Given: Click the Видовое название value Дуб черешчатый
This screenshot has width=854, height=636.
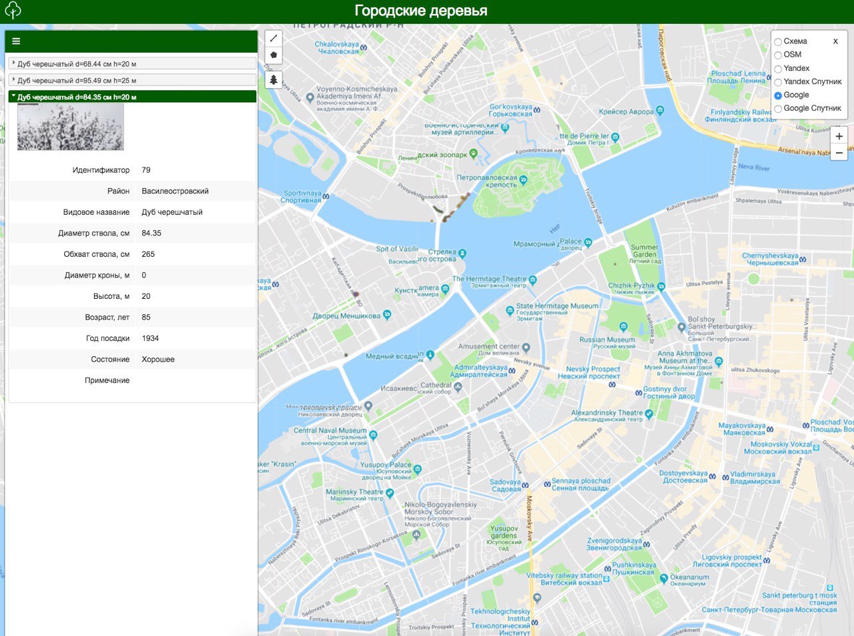Looking at the screenshot, I should point(172,212).
